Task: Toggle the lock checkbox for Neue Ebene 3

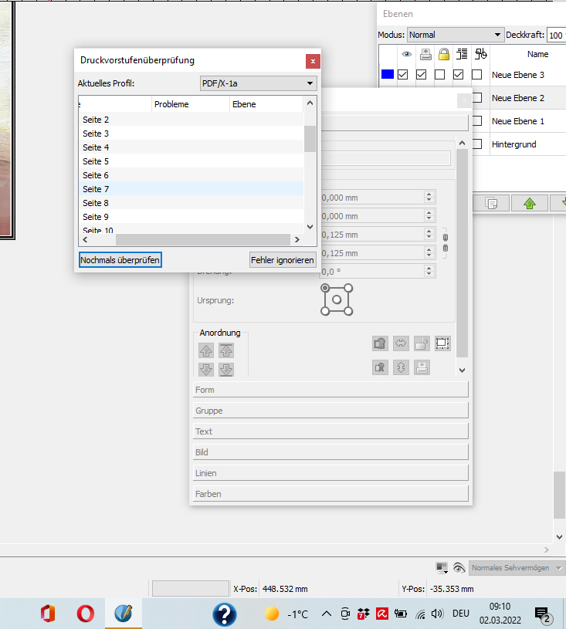Action: [x=440, y=75]
